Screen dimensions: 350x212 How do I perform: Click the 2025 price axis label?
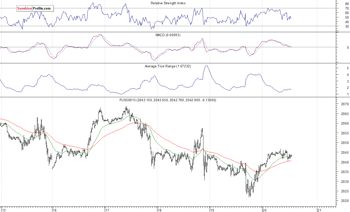point(345,191)
